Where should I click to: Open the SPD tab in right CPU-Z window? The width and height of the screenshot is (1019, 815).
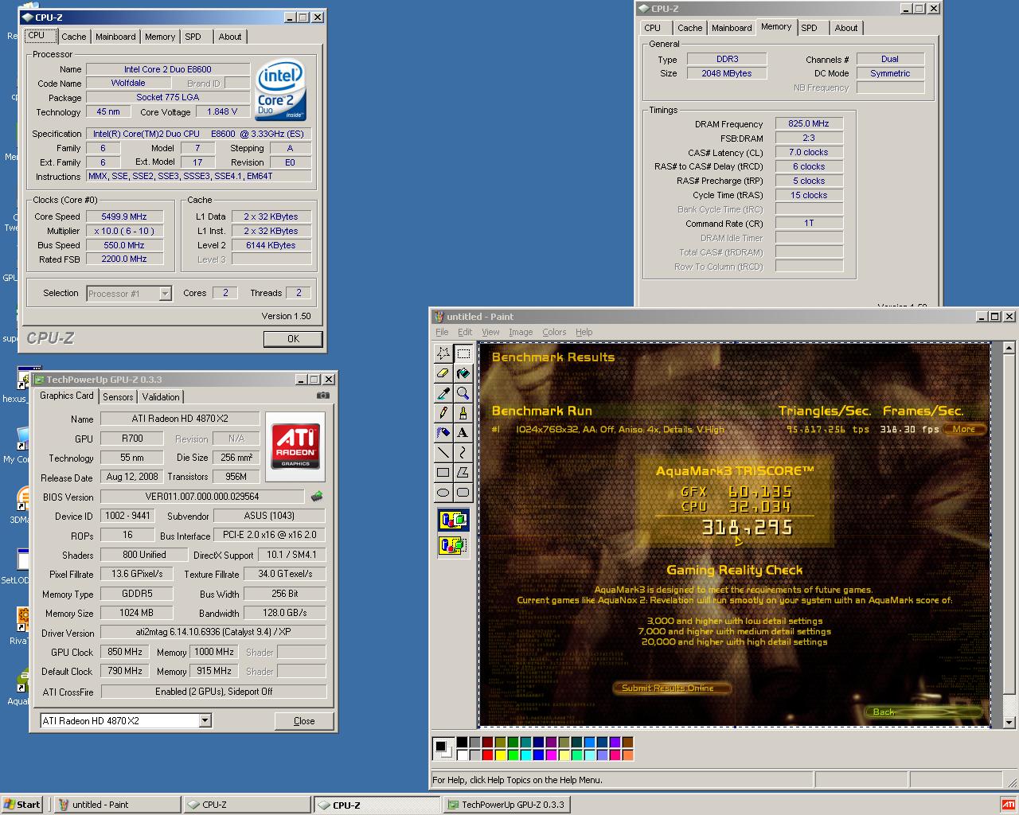(810, 28)
